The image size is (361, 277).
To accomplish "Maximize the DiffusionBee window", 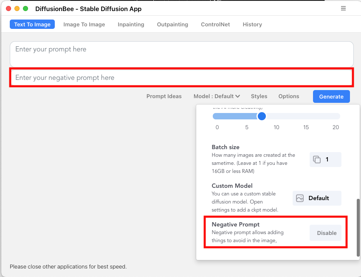I will point(25,8).
